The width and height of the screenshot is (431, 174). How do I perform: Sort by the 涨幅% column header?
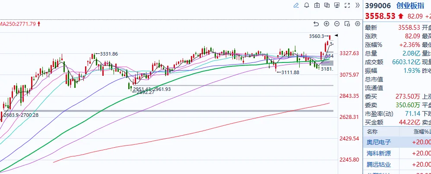pos(422,131)
